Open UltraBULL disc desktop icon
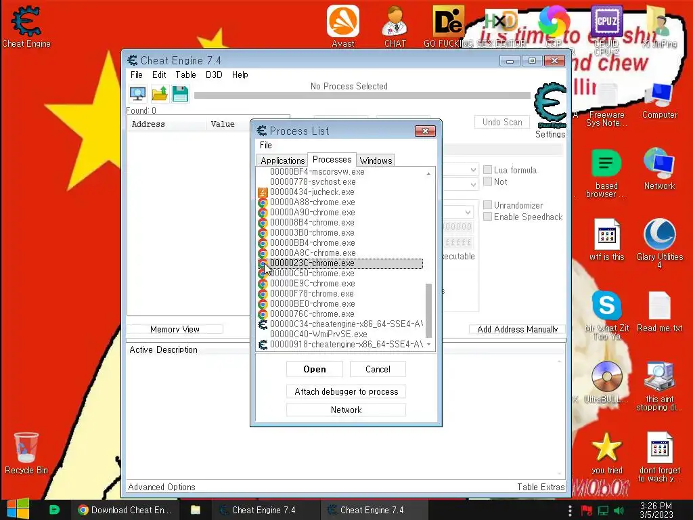This screenshot has height=520, width=693. point(606,383)
